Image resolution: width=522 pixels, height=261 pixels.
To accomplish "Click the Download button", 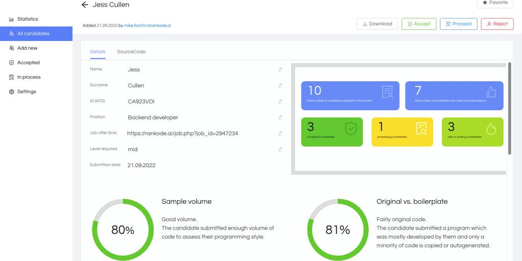I will 377,24.
